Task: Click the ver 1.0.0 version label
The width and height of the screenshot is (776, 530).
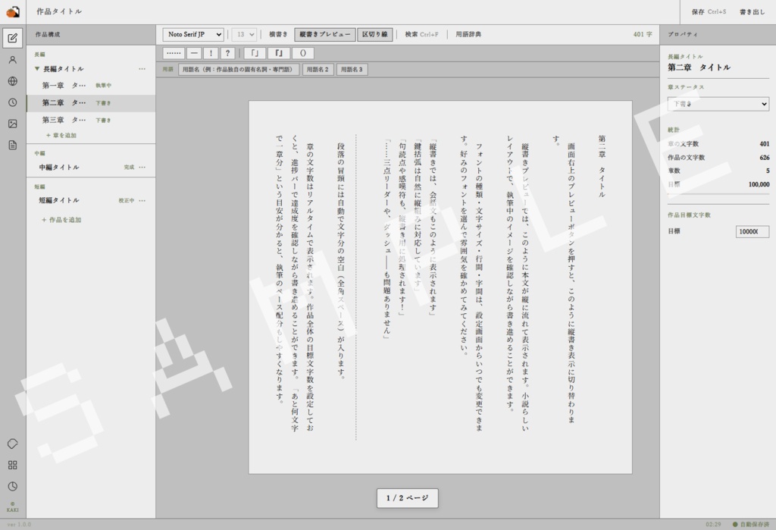Action: point(19,525)
